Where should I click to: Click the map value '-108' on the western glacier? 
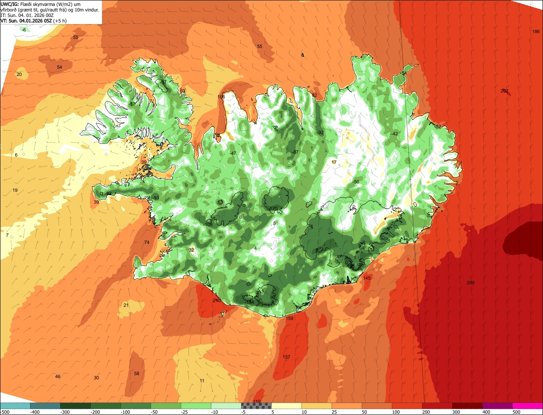tap(208, 224)
